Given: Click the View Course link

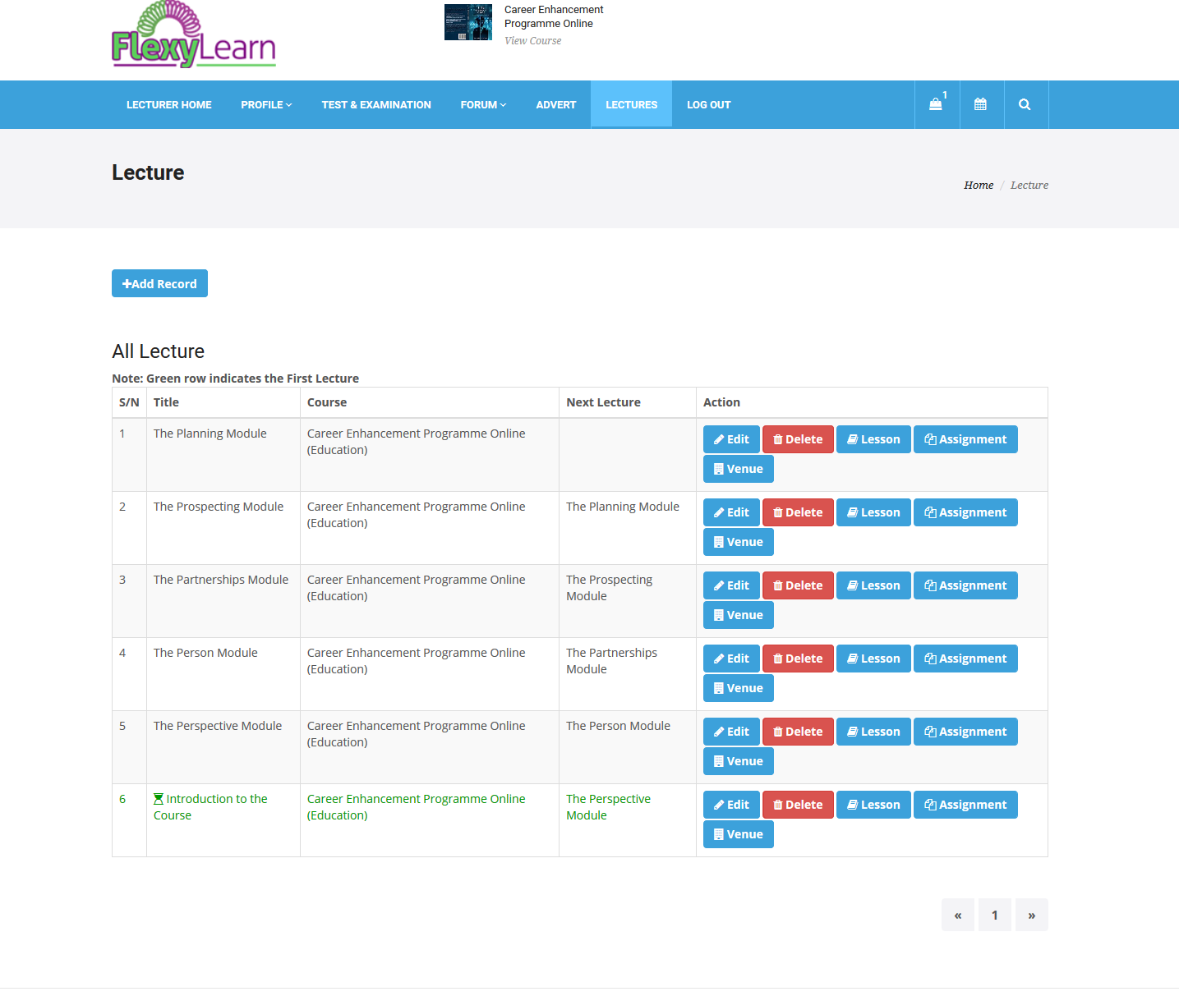Looking at the screenshot, I should (x=532, y=41).
